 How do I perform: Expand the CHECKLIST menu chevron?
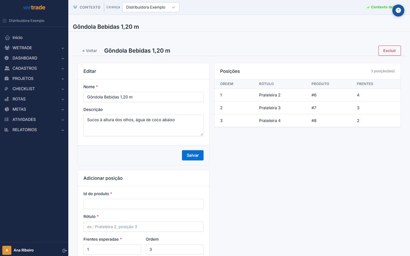click(63, 89)
